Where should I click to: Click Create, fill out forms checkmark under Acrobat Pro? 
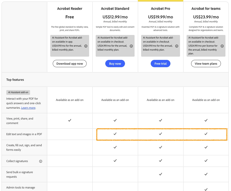160,147
